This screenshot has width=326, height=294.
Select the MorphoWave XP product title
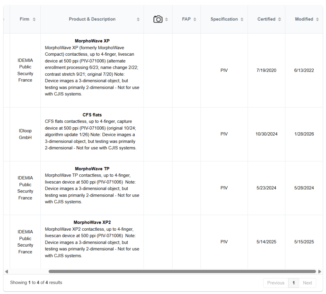(x=92, y=41)
